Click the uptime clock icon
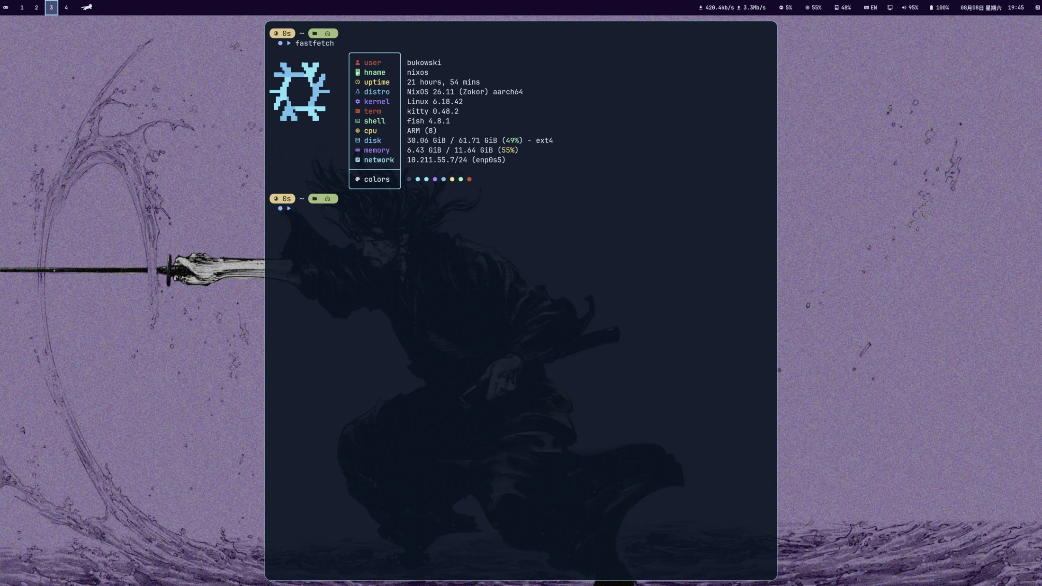Viewport: 1042px width, 586px height. (358, 82)
